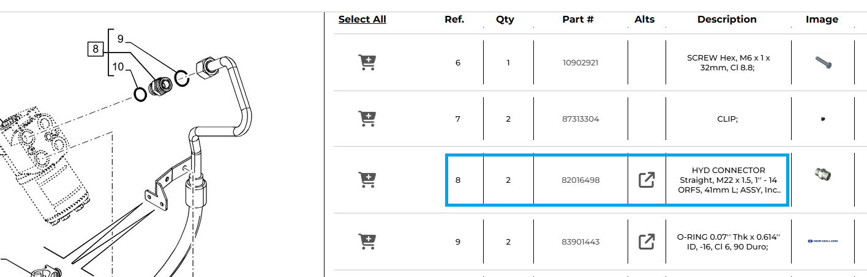Click part number 10902921
This screenshot has height=277, width=867.
[x=580, y=62]
